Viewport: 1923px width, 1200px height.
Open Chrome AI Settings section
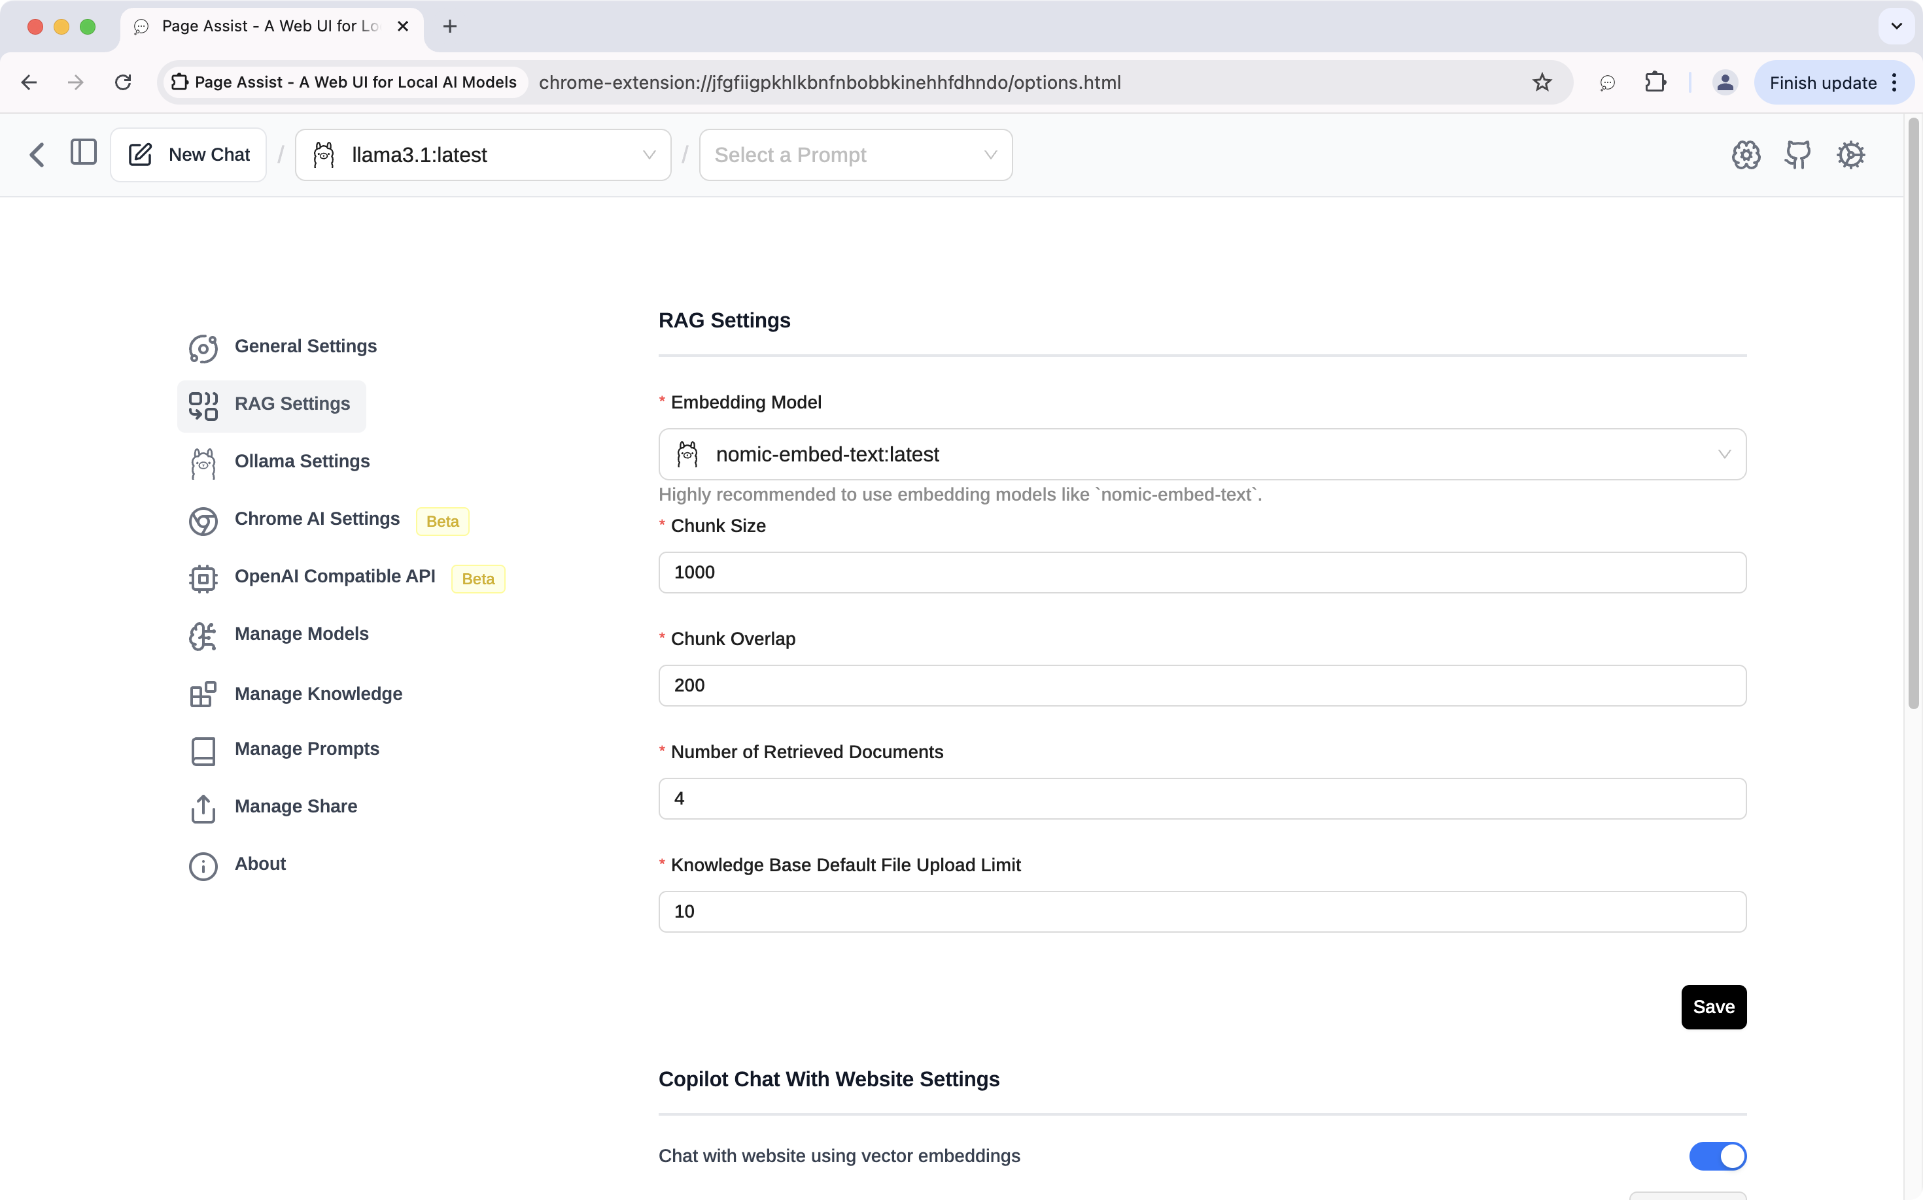(x=317, y=519)
